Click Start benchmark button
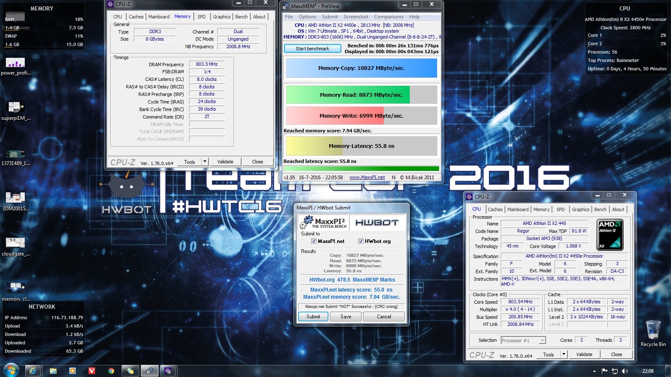Viewport: 671px width, 377px height. [312, 49]
